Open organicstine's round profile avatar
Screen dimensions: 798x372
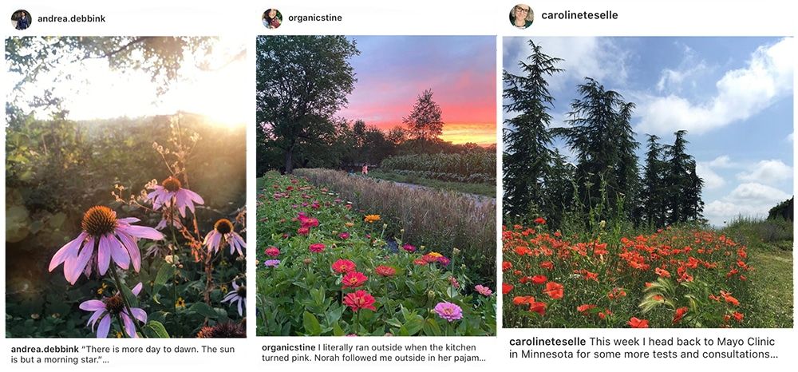(x=272, y=18)
